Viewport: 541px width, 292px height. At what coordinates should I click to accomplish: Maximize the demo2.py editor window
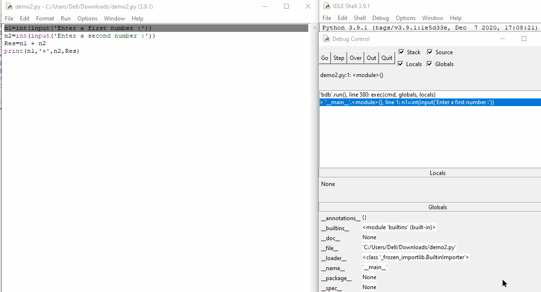286,7
